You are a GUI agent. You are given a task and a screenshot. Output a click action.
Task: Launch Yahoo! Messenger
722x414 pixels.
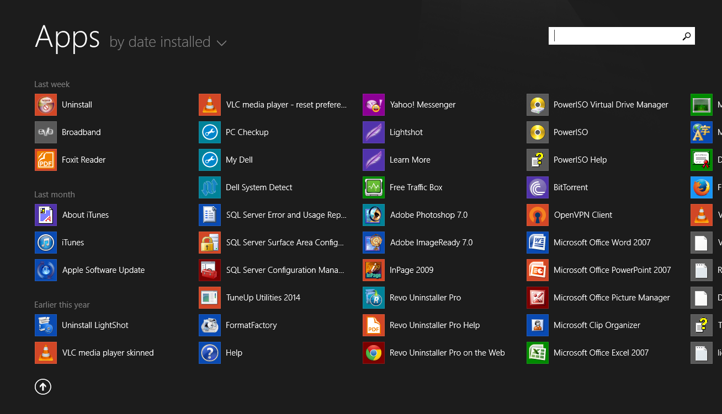(410, 105)
